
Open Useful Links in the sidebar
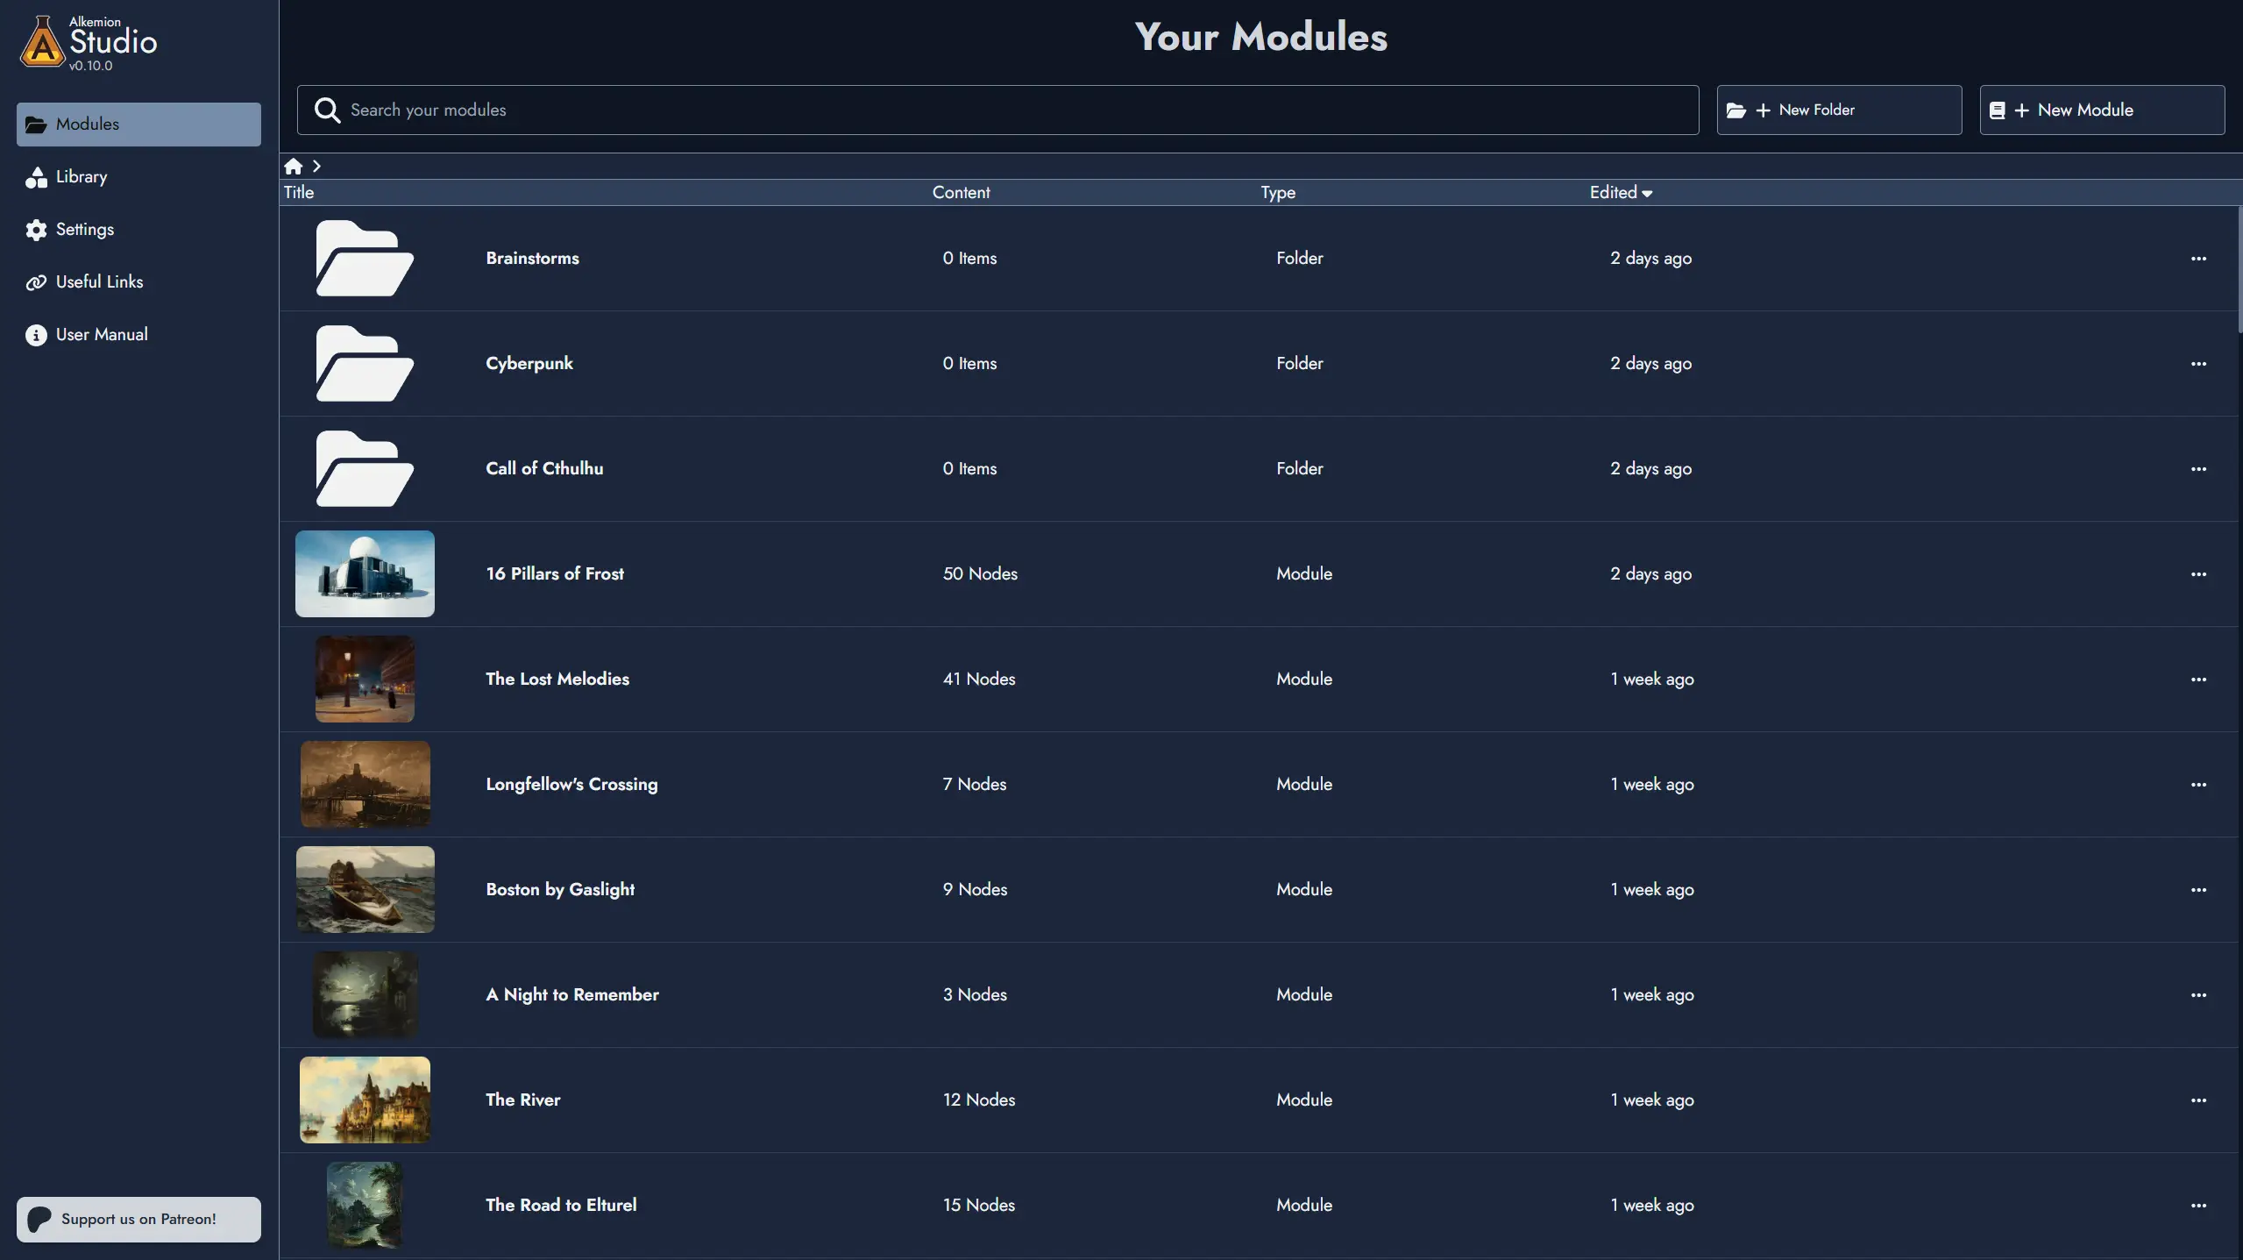[x=99, y=281]
